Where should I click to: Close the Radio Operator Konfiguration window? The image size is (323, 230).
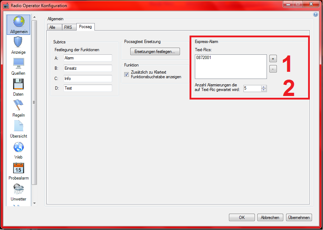[x=311, y=4]
